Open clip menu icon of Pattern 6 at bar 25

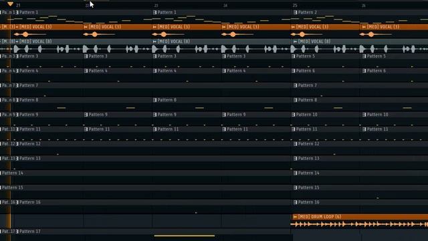(294, 71)
